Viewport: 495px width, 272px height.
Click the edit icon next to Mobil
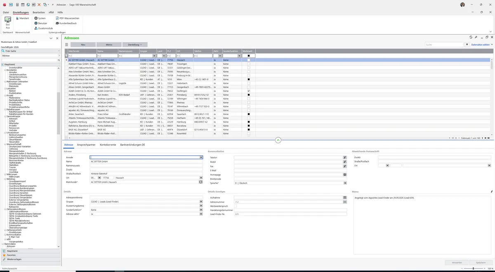(x=345, y=162)
